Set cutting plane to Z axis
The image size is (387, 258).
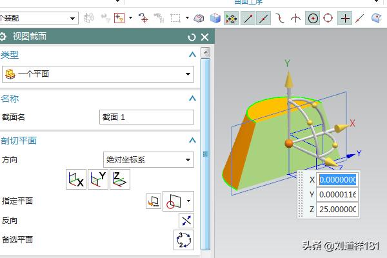[120, 179]
